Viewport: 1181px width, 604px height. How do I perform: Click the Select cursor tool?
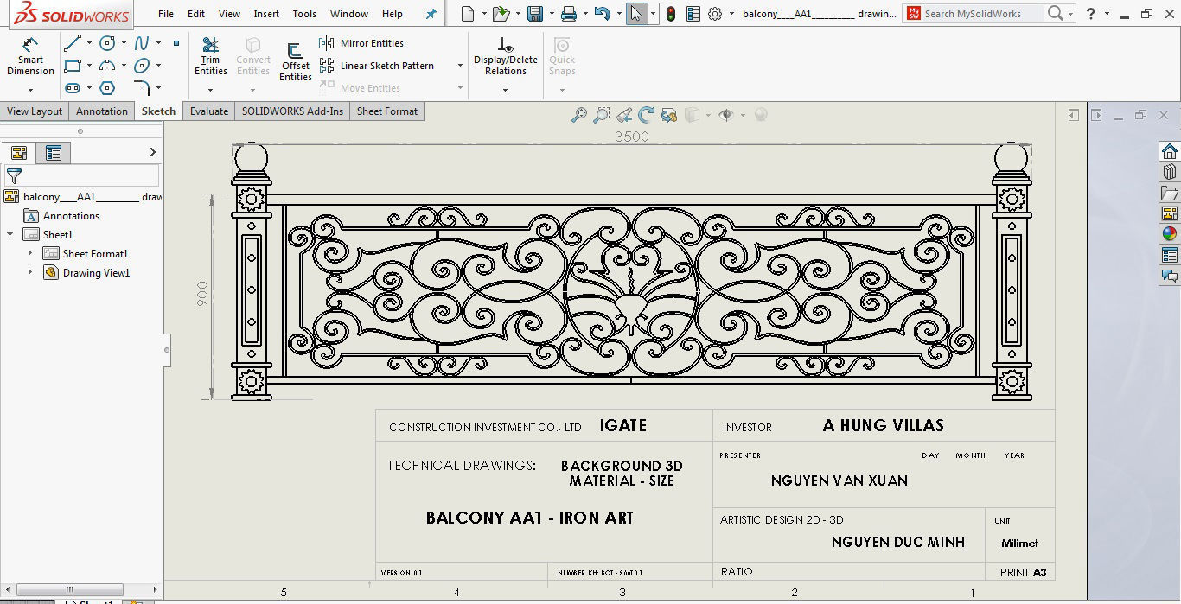tap(636, 14)
